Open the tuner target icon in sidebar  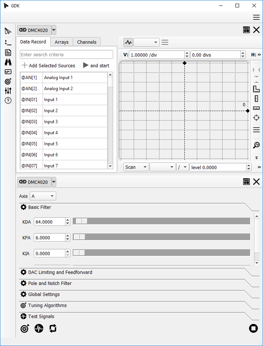(x=8, y=81)
